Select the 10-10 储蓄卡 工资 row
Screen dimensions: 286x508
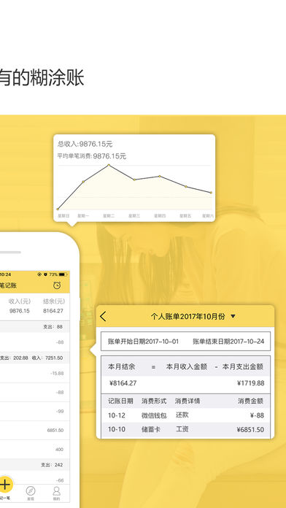185,430
